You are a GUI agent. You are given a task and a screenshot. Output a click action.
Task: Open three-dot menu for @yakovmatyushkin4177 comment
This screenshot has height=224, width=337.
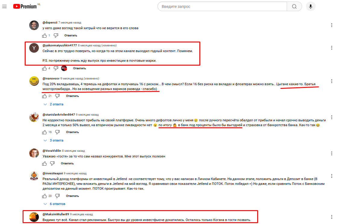click(332, 48)
